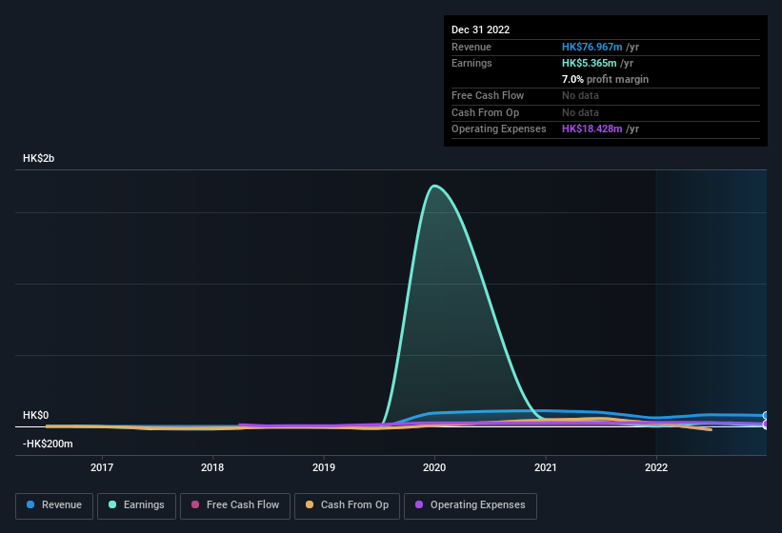782x533 pixels.
Task: Click the Cash From Op tooltip row label
Action: click(x=485, y=112)
